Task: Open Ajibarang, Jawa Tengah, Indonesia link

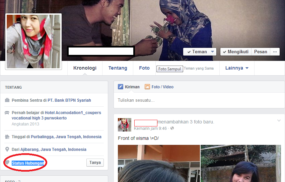Action: point(54,150)
